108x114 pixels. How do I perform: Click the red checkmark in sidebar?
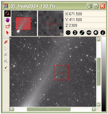(6, 67)
